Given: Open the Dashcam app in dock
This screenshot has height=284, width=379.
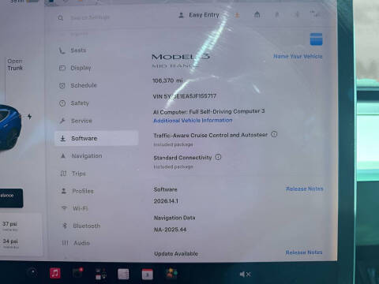Looking at the screenshot, I should (x=77, y=273).
